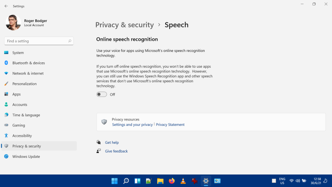Open Settings and your privacy link
This screenshot has height=187, width=332.
click(x=132, y=124)
